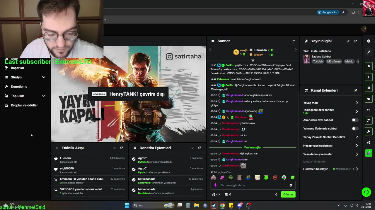Screen dimensions: 375x210
Task: Click EmircanLTD yeniden abone oldu entry
Action: [x=89, y=181]
